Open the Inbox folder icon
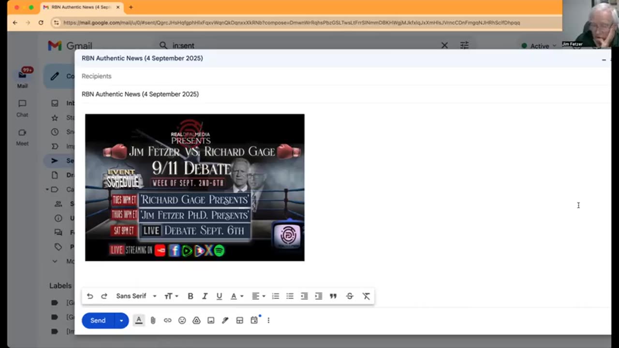619x348 pixels. click(55, 103)
